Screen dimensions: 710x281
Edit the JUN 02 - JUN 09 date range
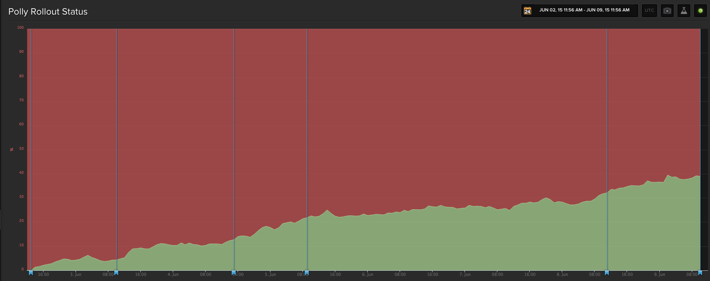tap(584, 10)
